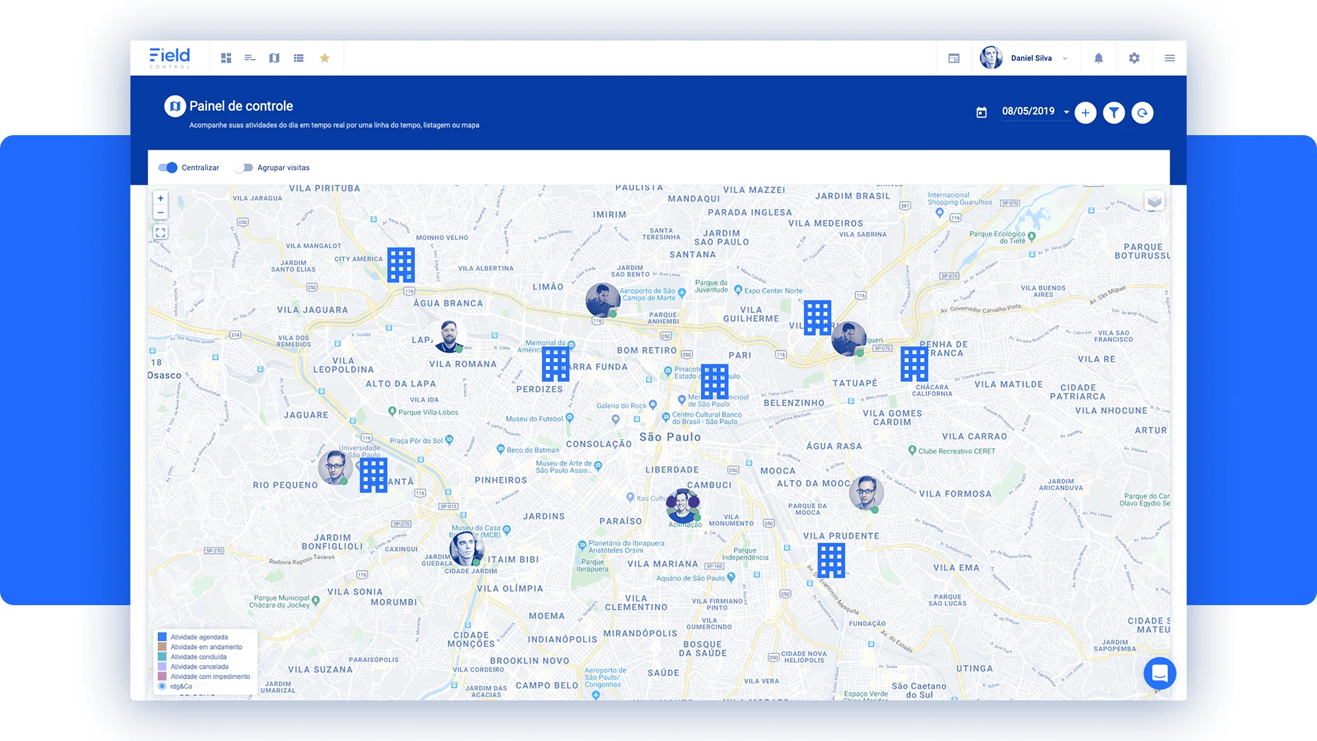This screenshot has height=741, width=1317.
Task: Open the 08/05/2019 date dropdown
Action: coord(1036,112)
